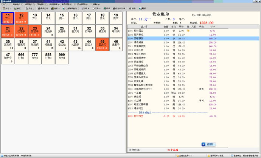Select empty table 13 方三 tile

click(x=34, y=17)
